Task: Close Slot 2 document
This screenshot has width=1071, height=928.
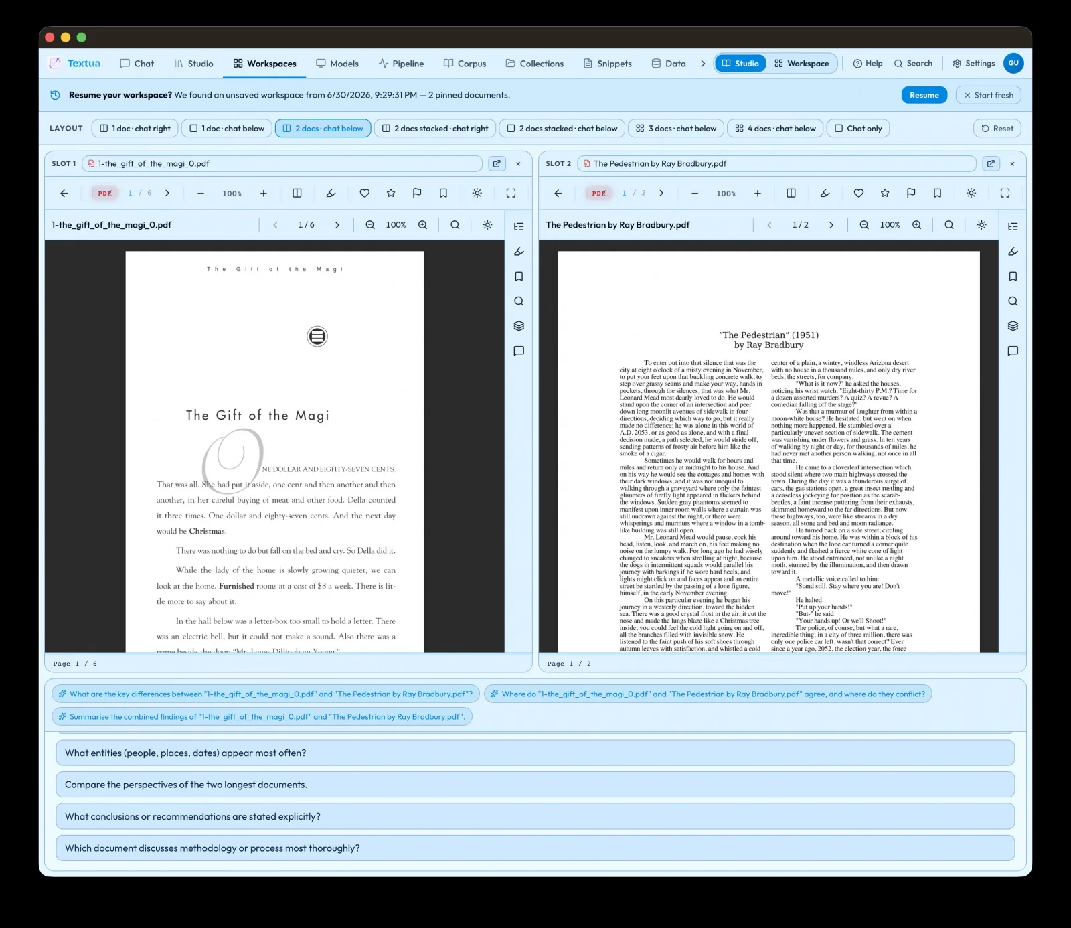Action: (x=1012, y=163)
